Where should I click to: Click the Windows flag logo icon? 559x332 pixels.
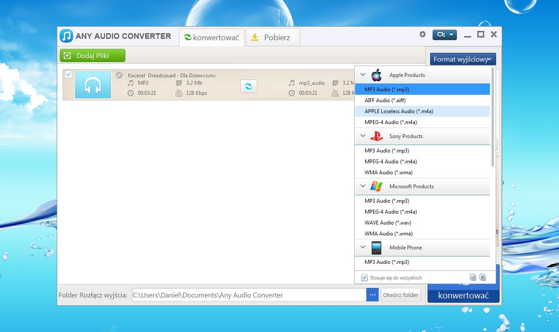click(376, 187)
